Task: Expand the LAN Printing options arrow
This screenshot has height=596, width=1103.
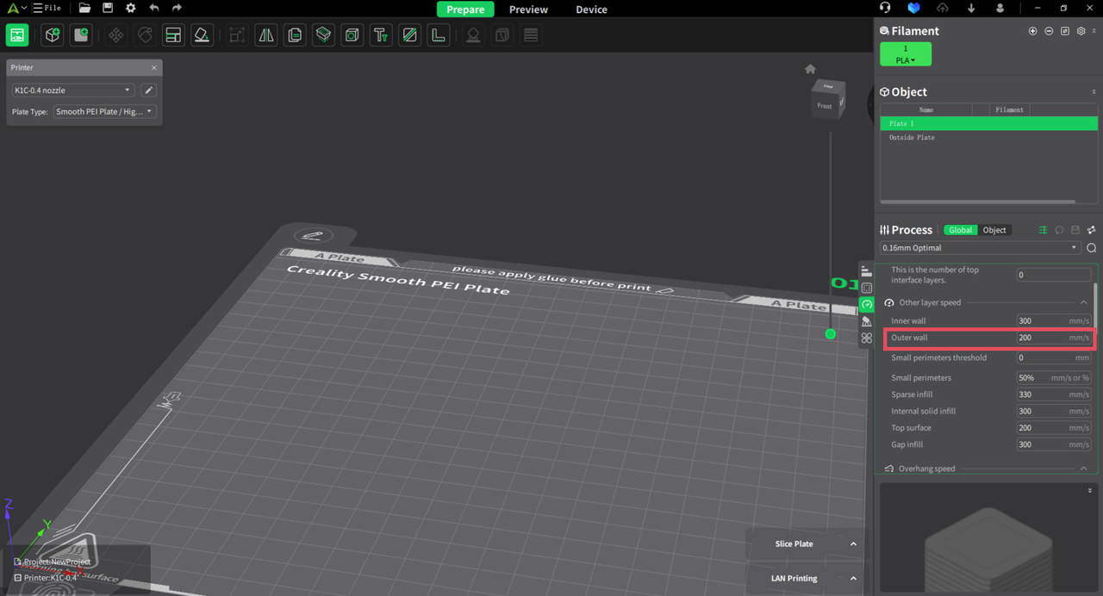Action: (853, 579)
